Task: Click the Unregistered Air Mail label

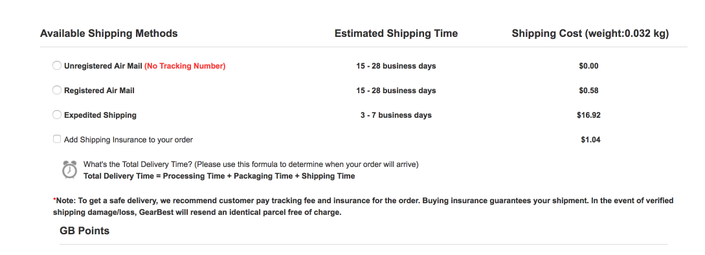Action: pyautogui.click(x=103, y=66)
